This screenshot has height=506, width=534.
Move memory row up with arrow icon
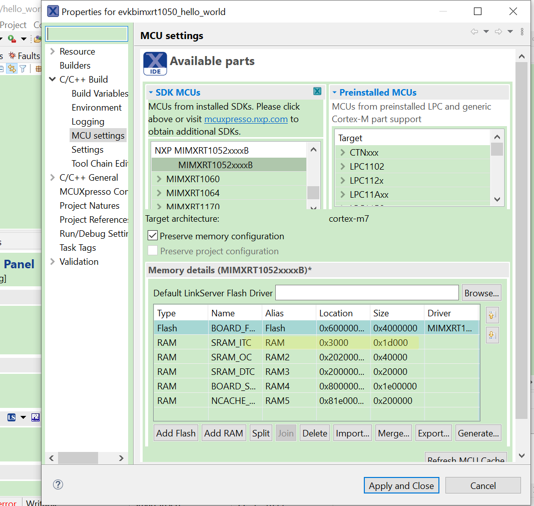pyautogui.click(x=492, y=315)
